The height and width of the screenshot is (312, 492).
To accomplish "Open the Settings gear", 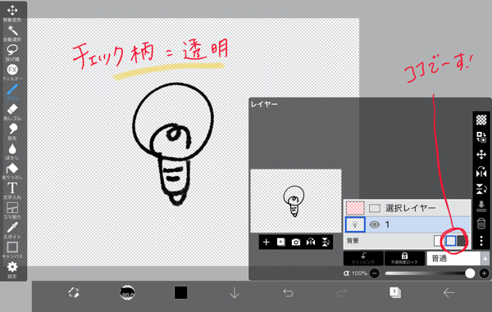I will (12, 269).
